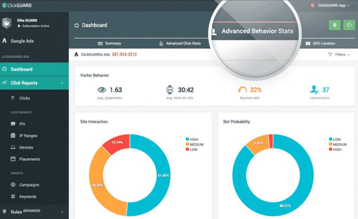Click the 51.43% blue donut segment
This screenshot has height=219, width=358.
[x=163, y=175]
